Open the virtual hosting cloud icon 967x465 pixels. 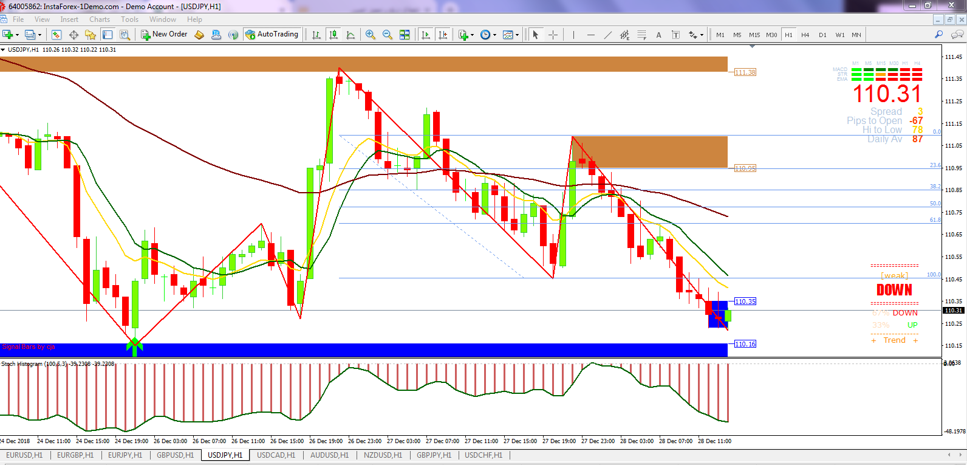pos(216,35)
